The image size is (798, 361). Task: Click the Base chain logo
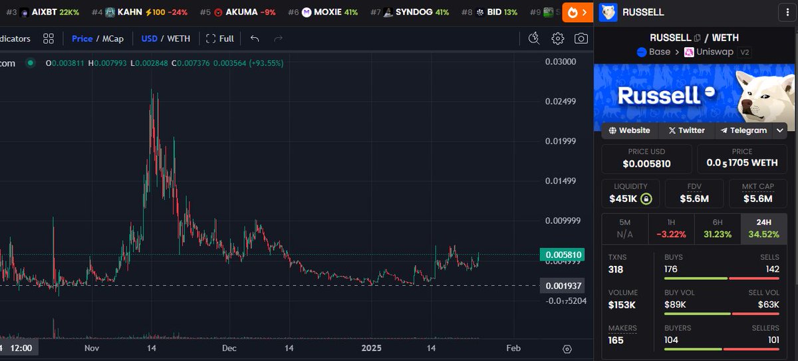click(x=642, y=52)
